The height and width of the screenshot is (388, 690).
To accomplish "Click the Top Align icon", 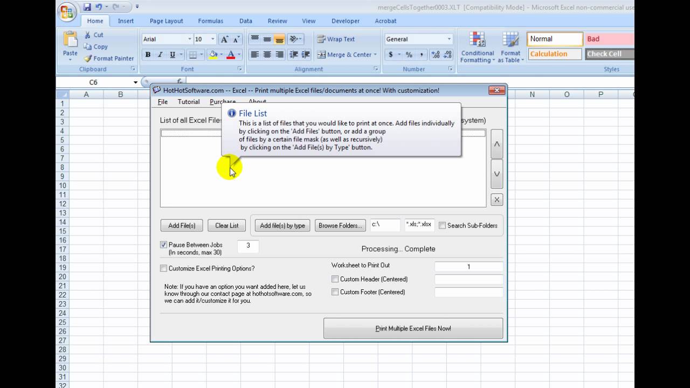I will [x=254, y=39].
